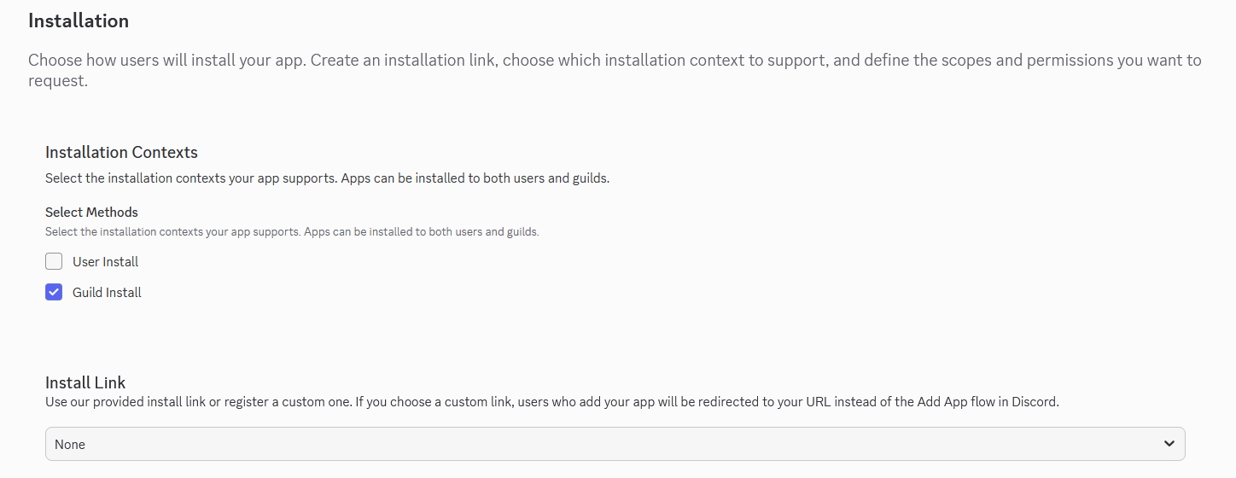Click the Select Methods label
Image resolution: width=1236 pixels, height=478 pixels.
coord(91,213)
